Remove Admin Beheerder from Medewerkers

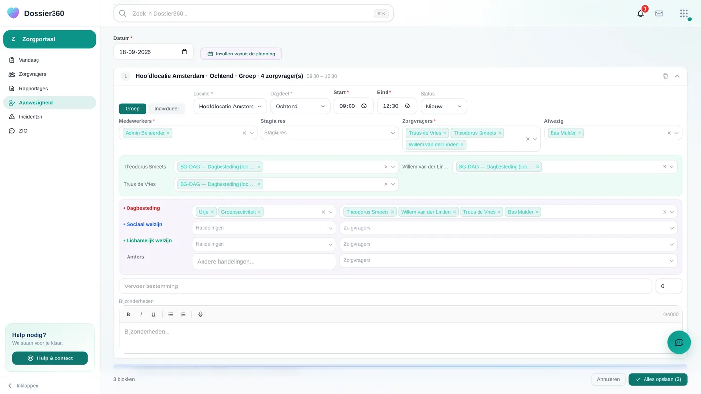168,133
